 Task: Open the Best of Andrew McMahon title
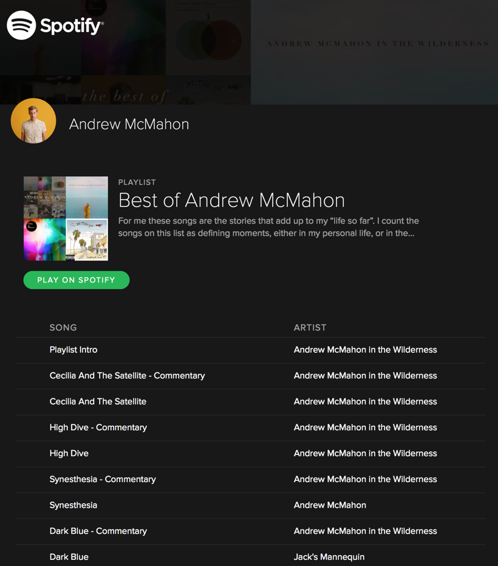(231, 200)
